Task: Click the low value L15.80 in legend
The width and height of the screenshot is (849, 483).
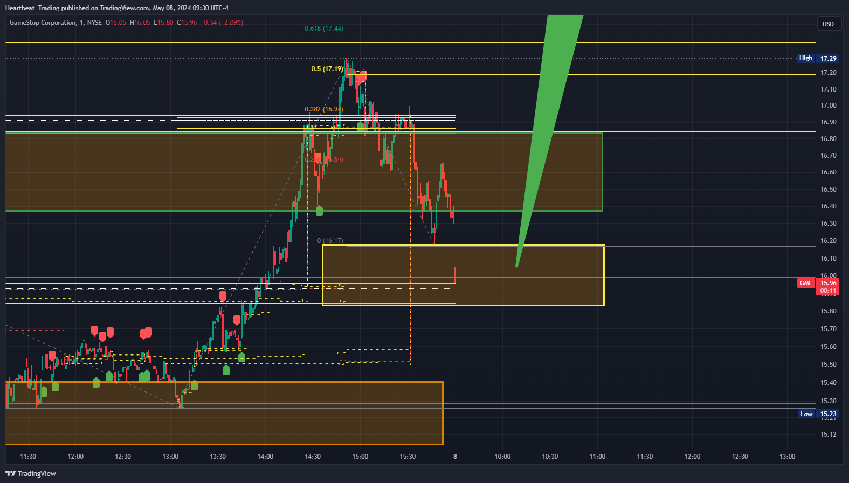Action: pyautogui.click(x=164, y=23)
